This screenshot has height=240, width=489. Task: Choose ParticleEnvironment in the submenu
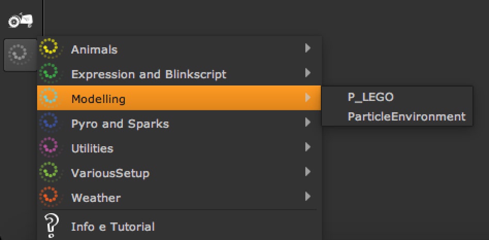[406, 116]
